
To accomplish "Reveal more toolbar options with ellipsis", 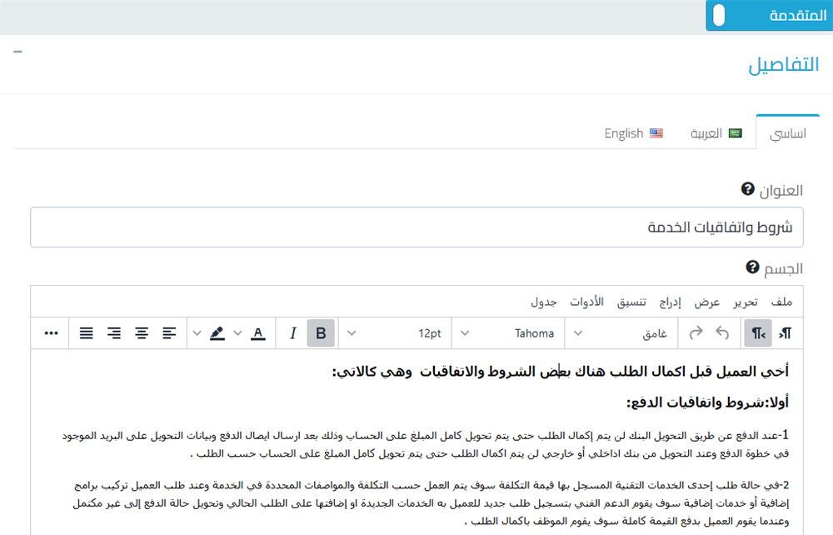I will pyautogui.click(x=52, y=333).
